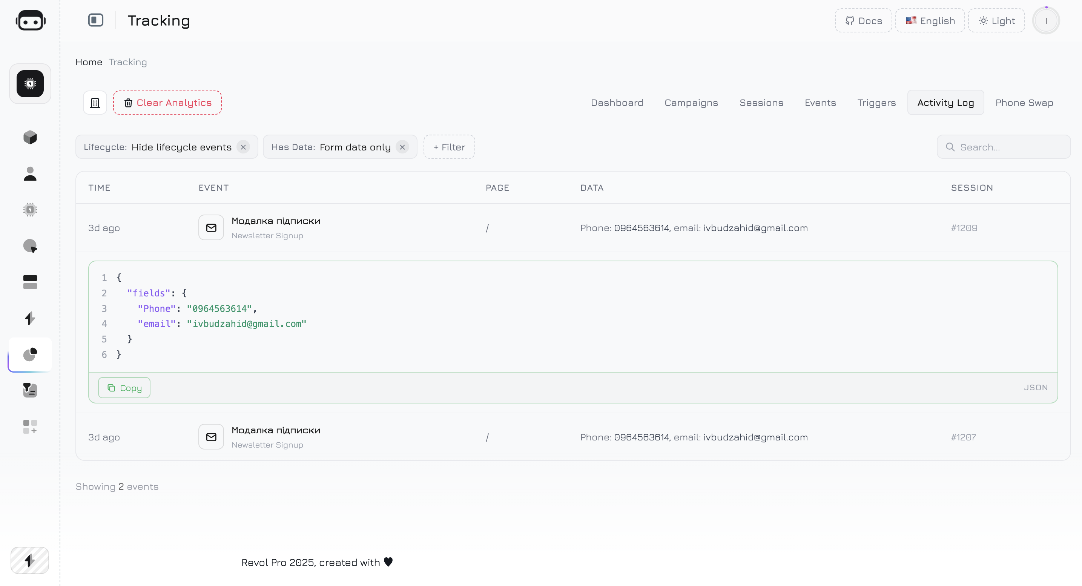
Task: Copy the JSON with Copy button
Action: coord(124,388)
